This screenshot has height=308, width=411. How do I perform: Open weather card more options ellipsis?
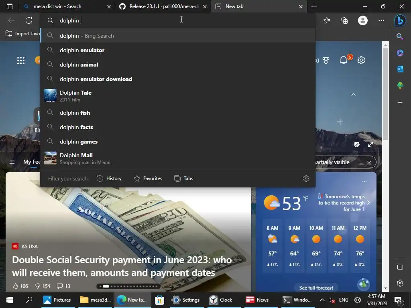pos(364,182)
